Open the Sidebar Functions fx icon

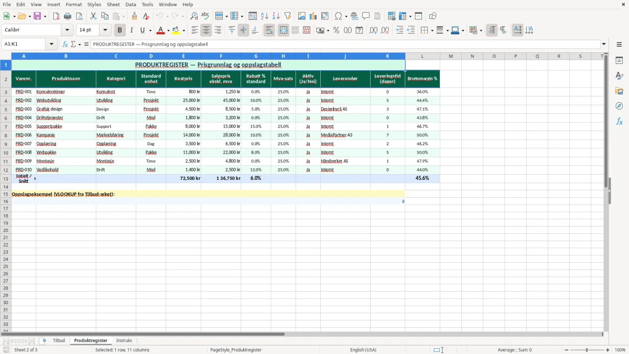(x=619, y=121)
